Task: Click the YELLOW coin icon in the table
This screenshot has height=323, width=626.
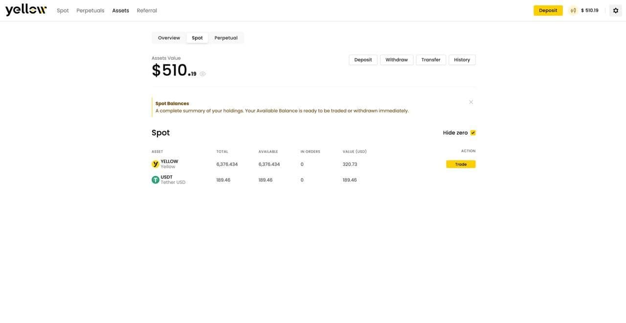Action: tap(156, 164)
